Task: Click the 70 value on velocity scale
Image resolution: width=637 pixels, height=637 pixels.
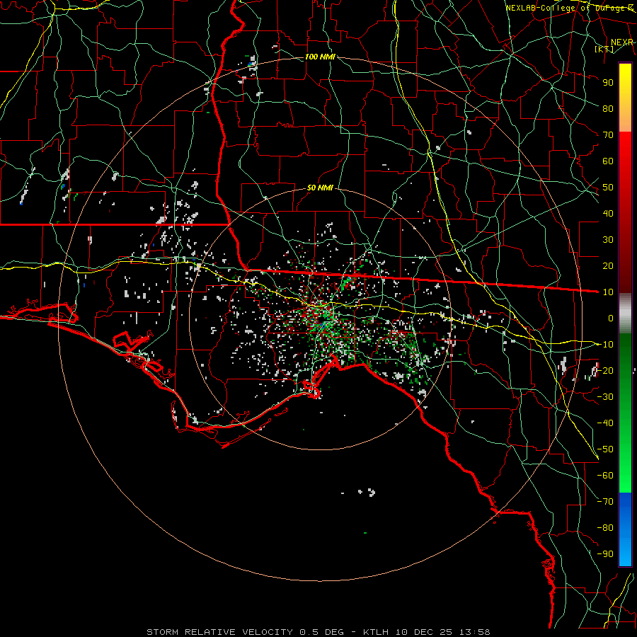Action: point(608,135)
